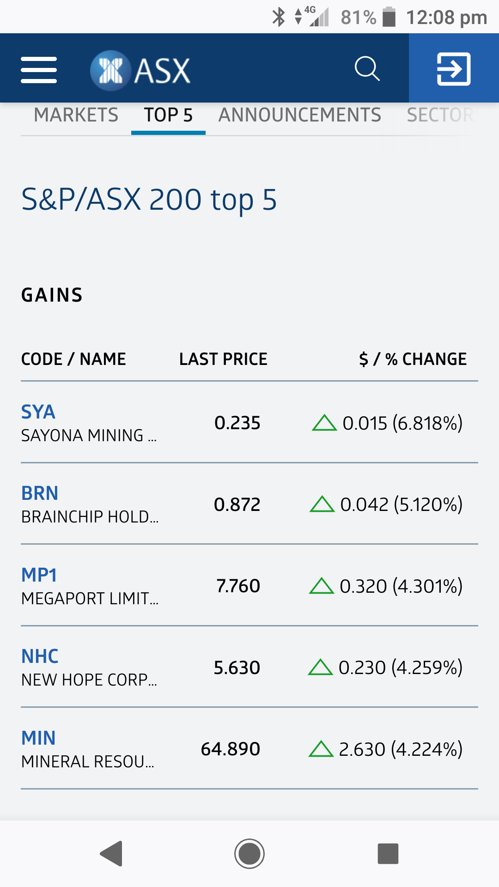This screenshot has width=499, height=887.
Task: Open the SYA stock code link
Action: click(38, 412)
